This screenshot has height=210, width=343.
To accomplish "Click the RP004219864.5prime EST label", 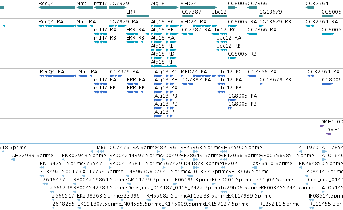I will click(100, 180).
